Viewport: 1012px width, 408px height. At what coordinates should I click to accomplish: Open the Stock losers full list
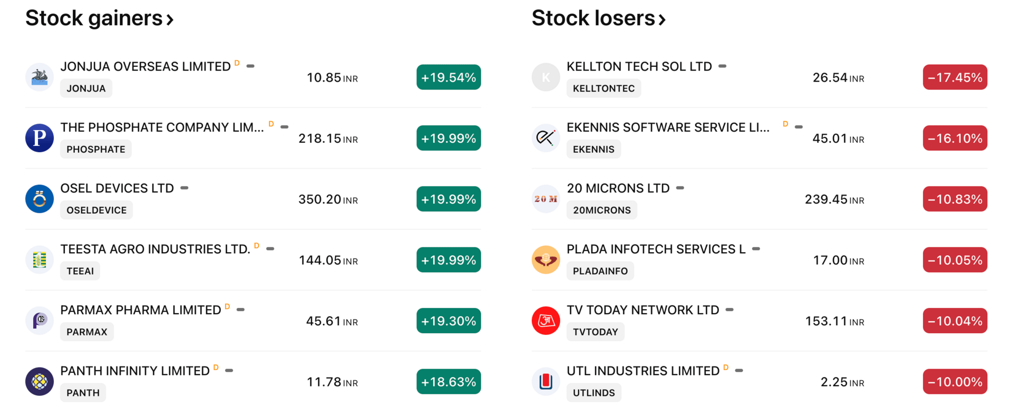click(x=599, y=19)
